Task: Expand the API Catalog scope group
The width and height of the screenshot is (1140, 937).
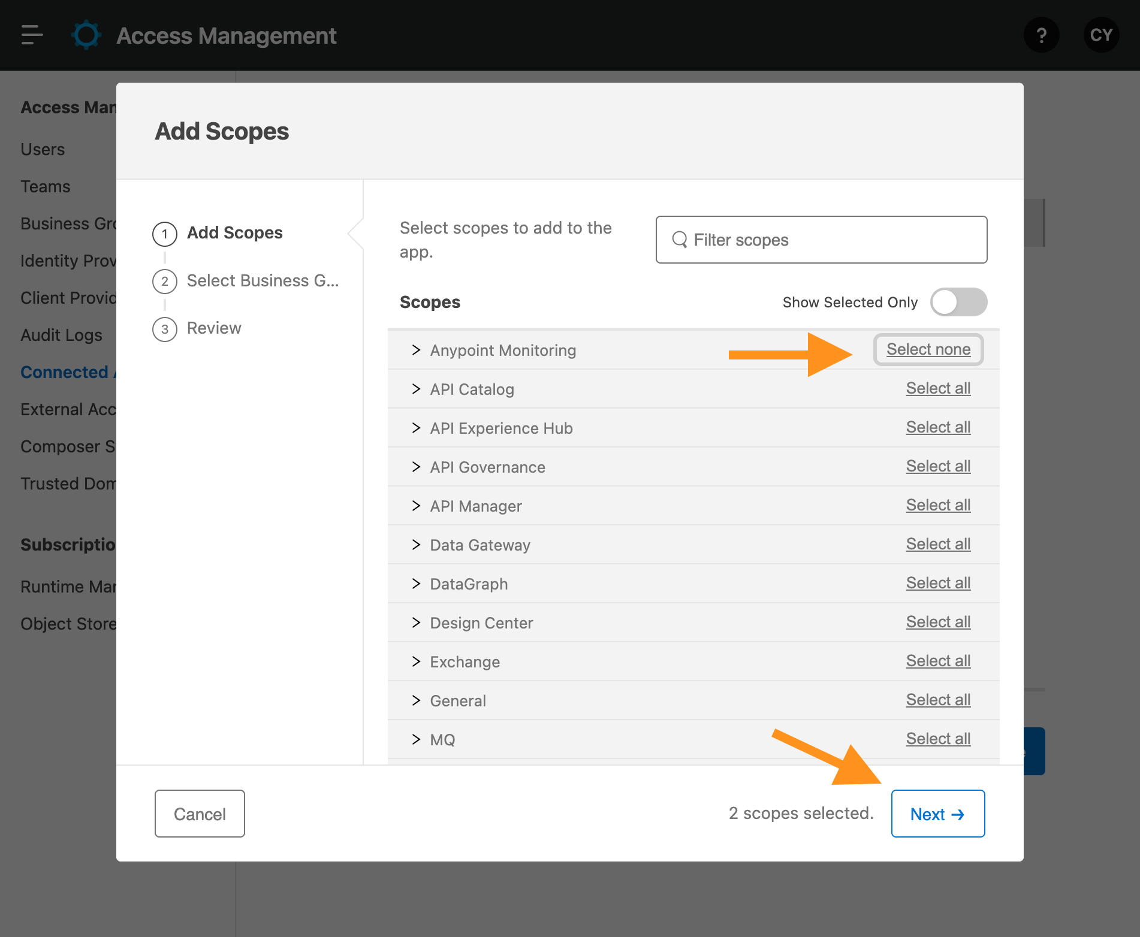Action: [416, 389]
